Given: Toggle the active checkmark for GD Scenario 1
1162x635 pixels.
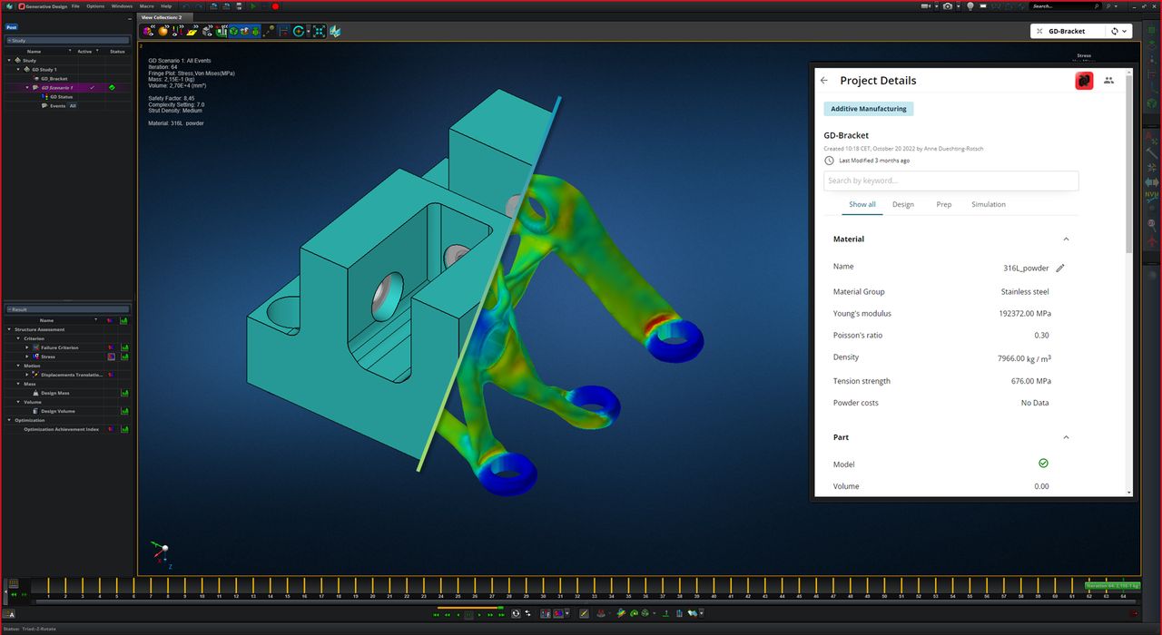Looking at the screenshot, I should click(92, 88).
